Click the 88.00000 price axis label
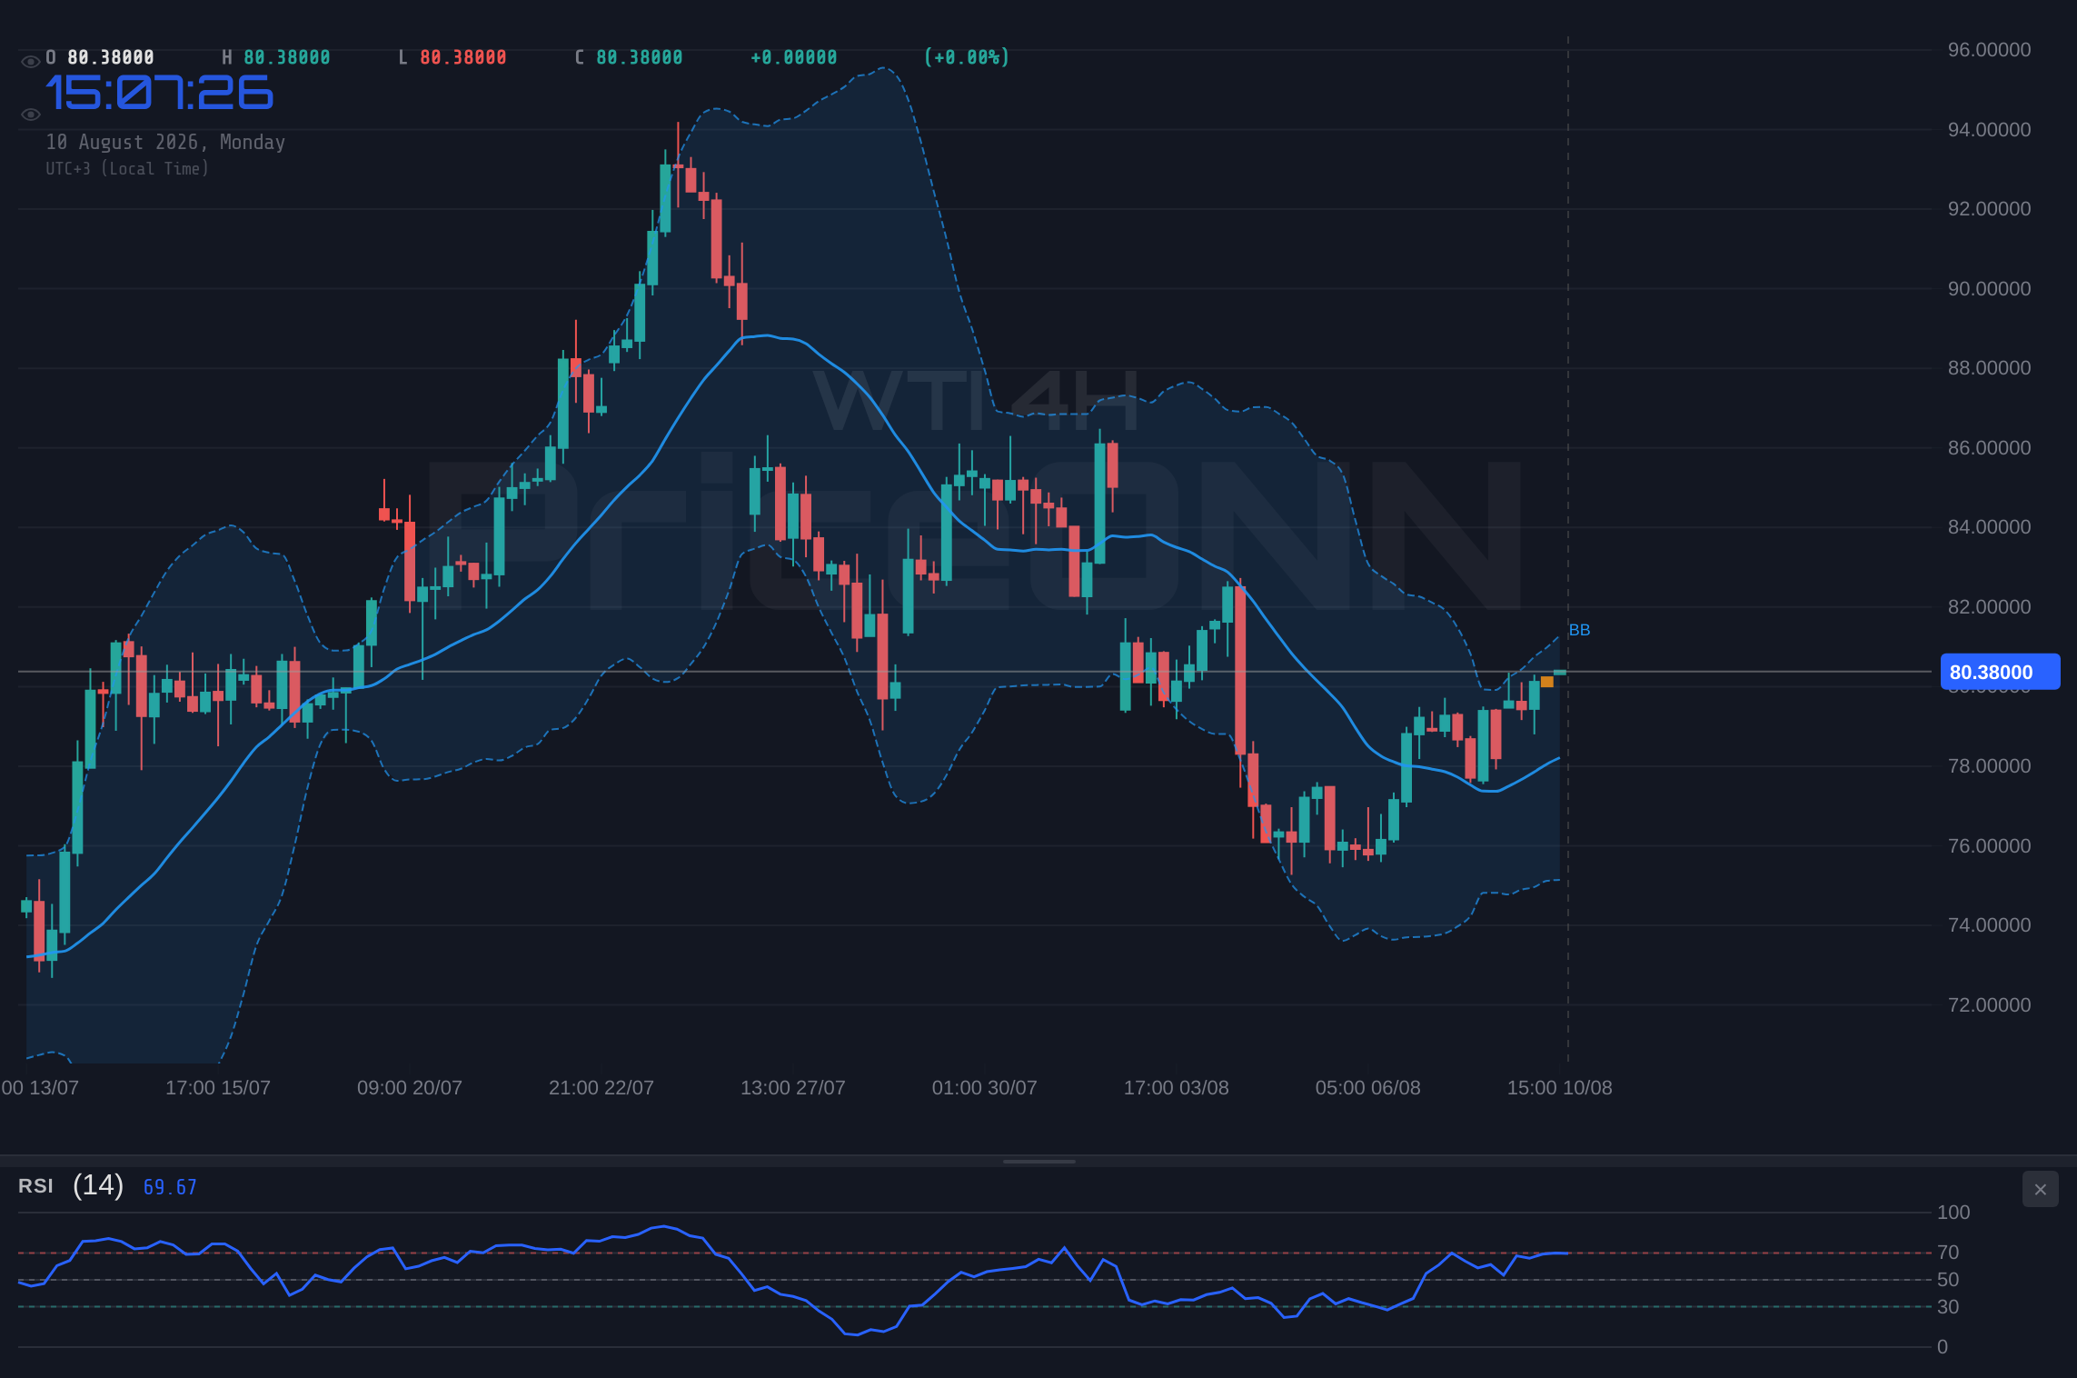 tap(1989, 368)
